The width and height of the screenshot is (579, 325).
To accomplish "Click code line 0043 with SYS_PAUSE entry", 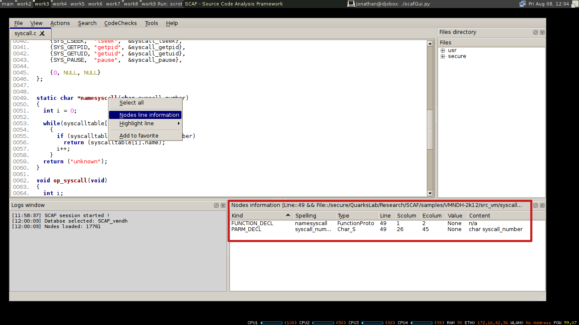I will pos(116,60).
